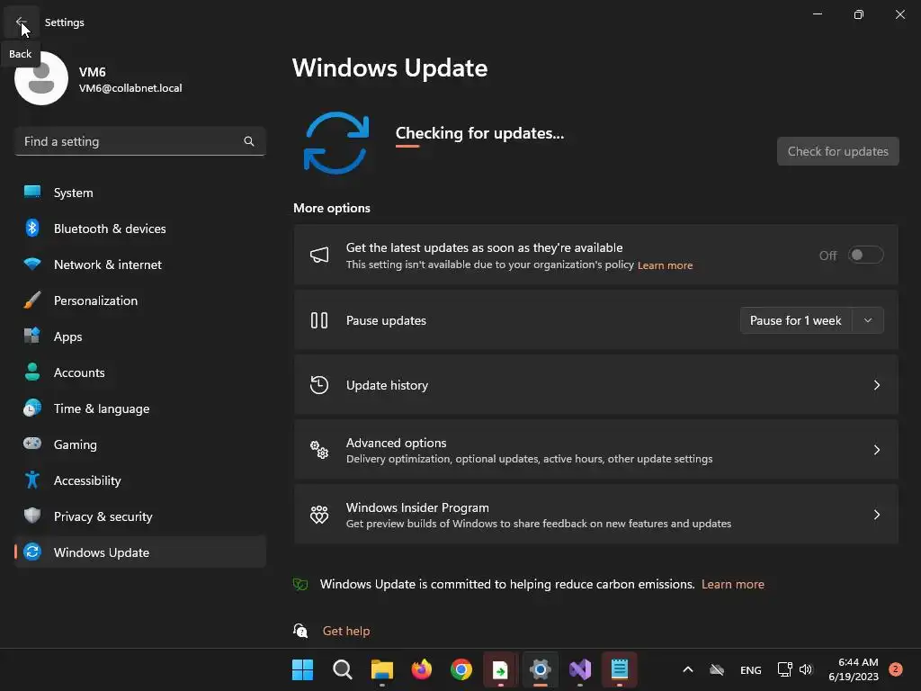
Task: Click the Accounts person icon
Action: [x=32, y=372]
